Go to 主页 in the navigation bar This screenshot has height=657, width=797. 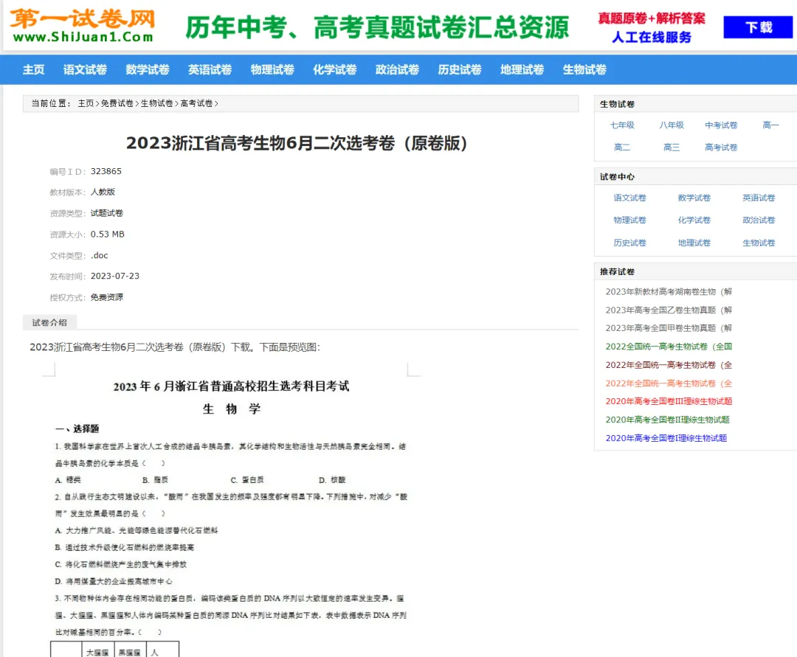coord(33,69)
